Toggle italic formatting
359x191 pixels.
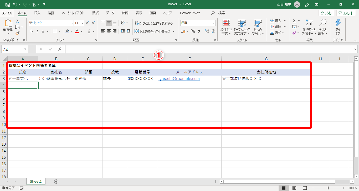click(x=37, y=31)
